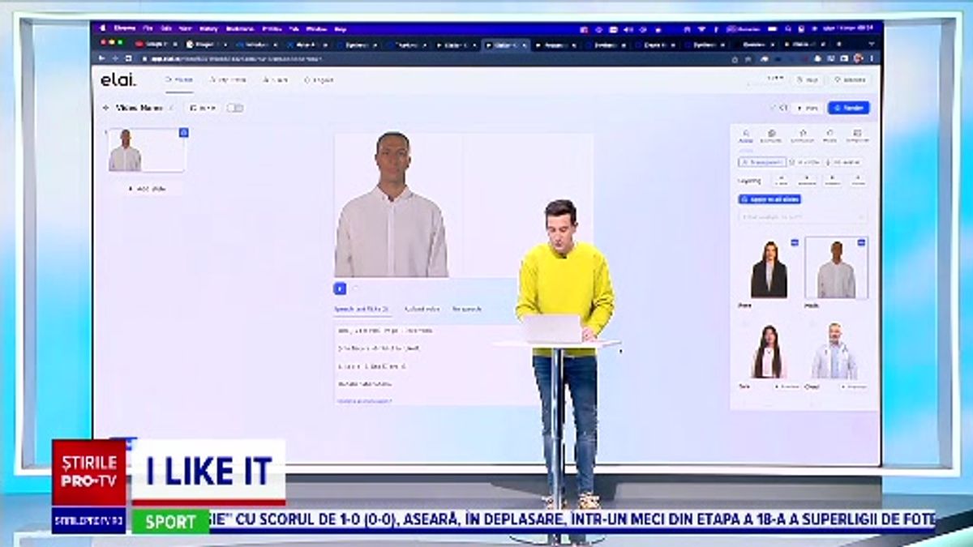Toggle the switch beside the video name
973x547 pixels.
click(234, 108)
